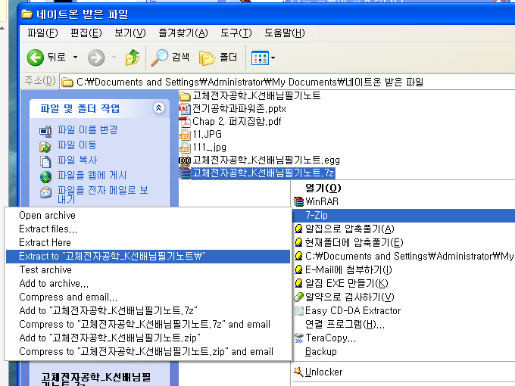Choose Extract to "고체전자공학_K선배님필기노트\"
Image resolution: width=515 pixels, height=386 pixels.
click(x=148, y=256)
